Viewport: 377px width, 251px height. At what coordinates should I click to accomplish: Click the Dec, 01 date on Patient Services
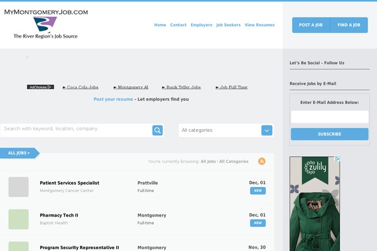pos(257,183)
